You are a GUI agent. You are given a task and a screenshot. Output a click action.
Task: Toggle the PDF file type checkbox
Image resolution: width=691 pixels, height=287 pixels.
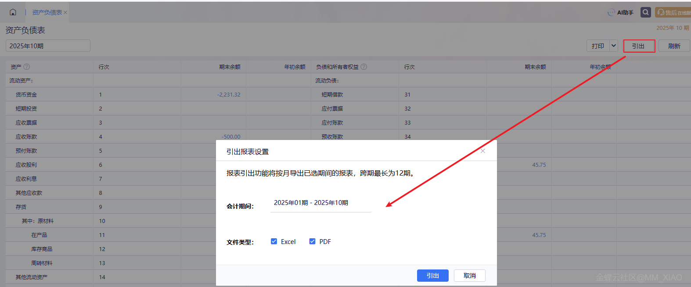(x=312, y=241)
